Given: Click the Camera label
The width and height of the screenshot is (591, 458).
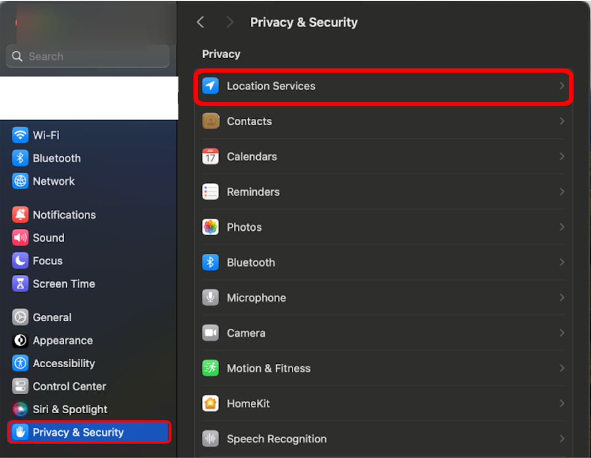Looking at the screenshot, I should (246, 333).
